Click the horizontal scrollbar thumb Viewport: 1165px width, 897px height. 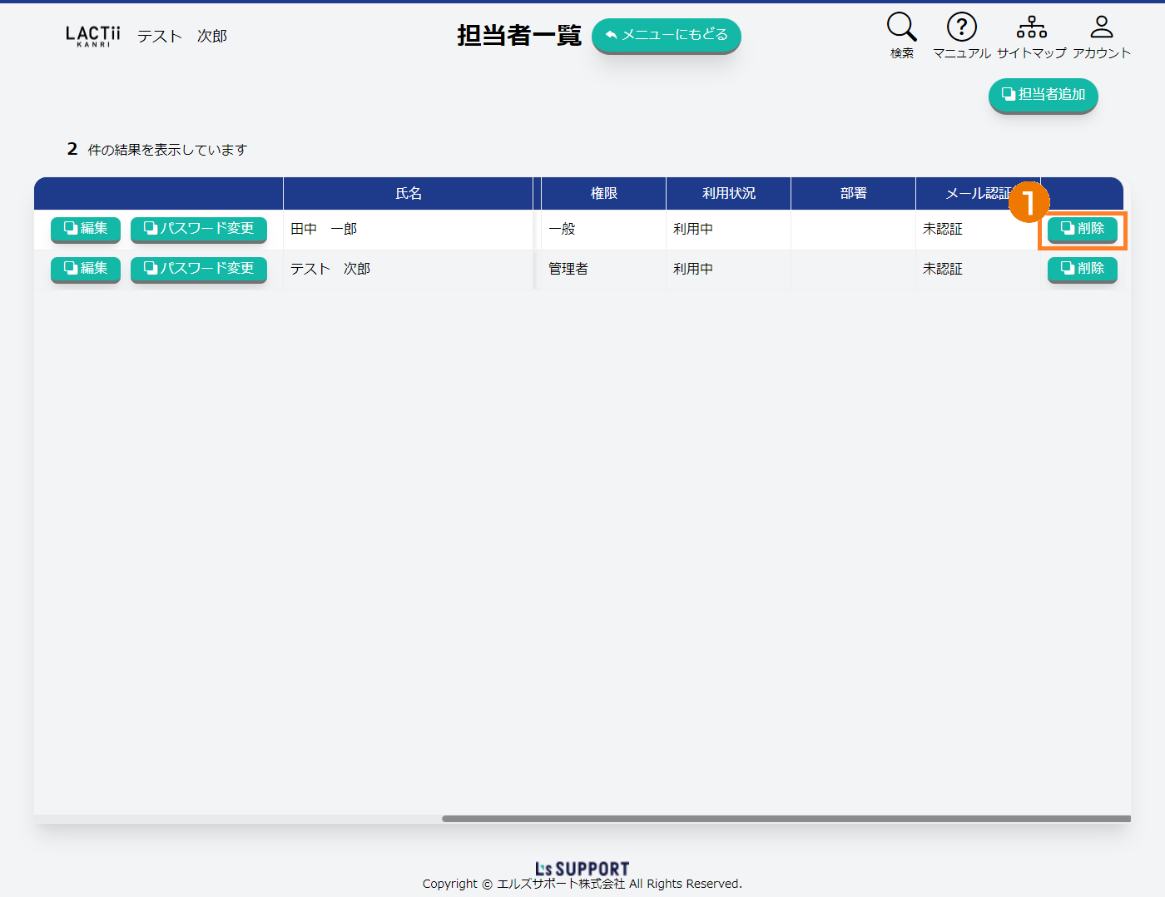coord(786,819)
